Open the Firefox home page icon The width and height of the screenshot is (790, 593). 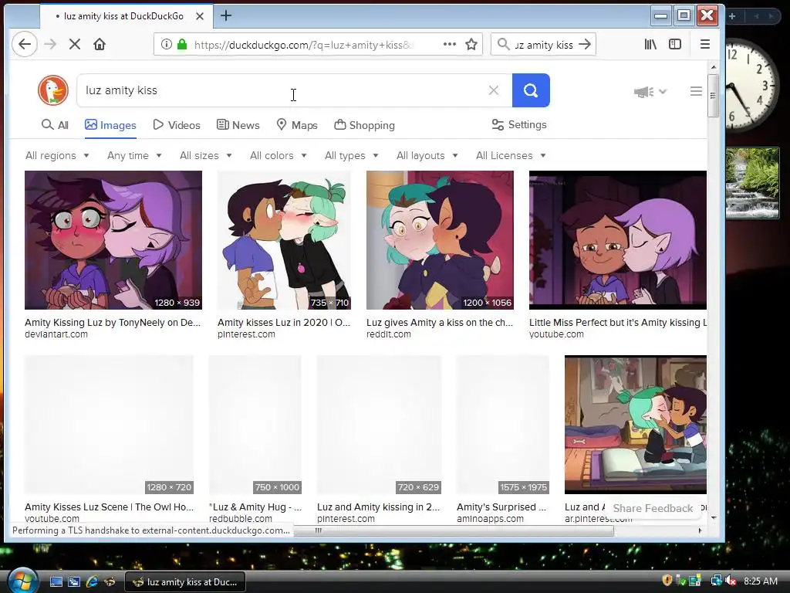pyautogui.click(x=100, y=44)
